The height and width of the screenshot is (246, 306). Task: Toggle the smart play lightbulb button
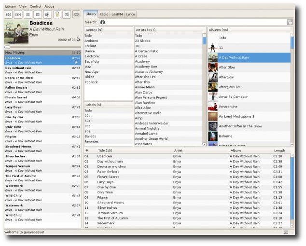click(x=57, y=14)
